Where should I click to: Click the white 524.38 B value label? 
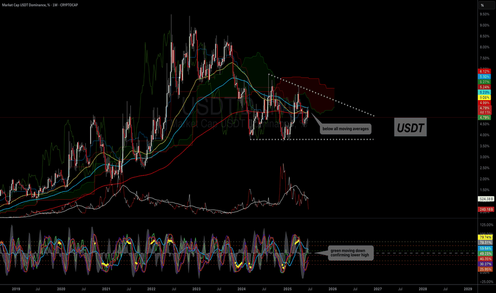coord(486,199)
